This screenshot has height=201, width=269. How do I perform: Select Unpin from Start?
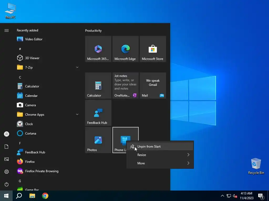[160, 147]
